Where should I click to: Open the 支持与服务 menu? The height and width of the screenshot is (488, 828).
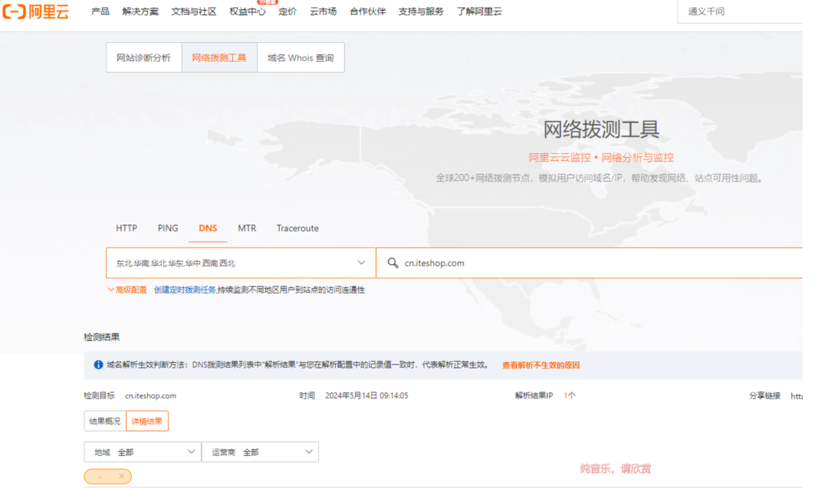point(421,11)
